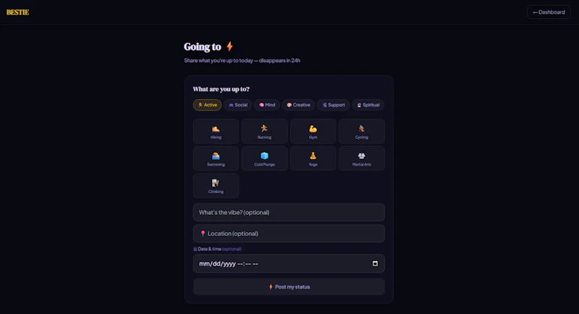Pick the Gym flexed-arm icon
The image size is (579, 314).
tap(313, 129)
